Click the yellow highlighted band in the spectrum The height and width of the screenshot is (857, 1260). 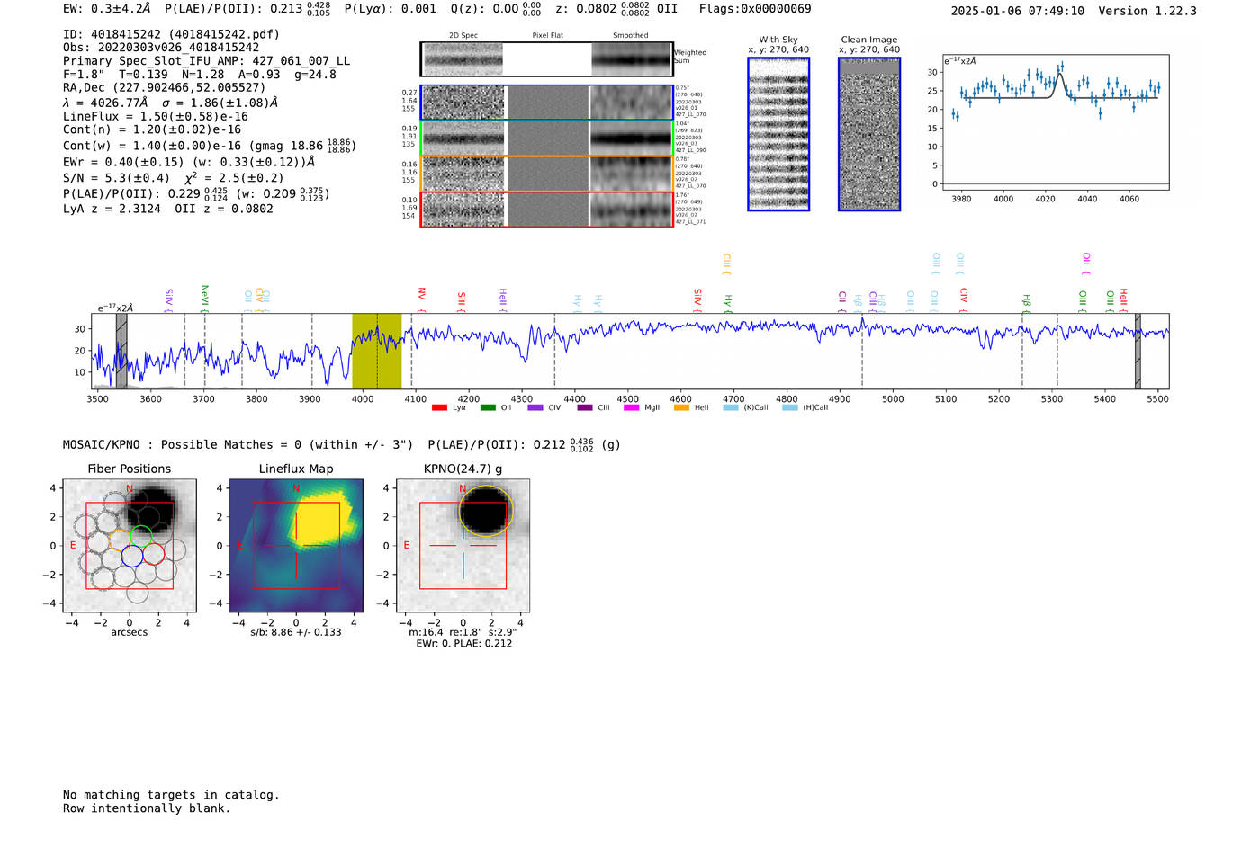376,351
